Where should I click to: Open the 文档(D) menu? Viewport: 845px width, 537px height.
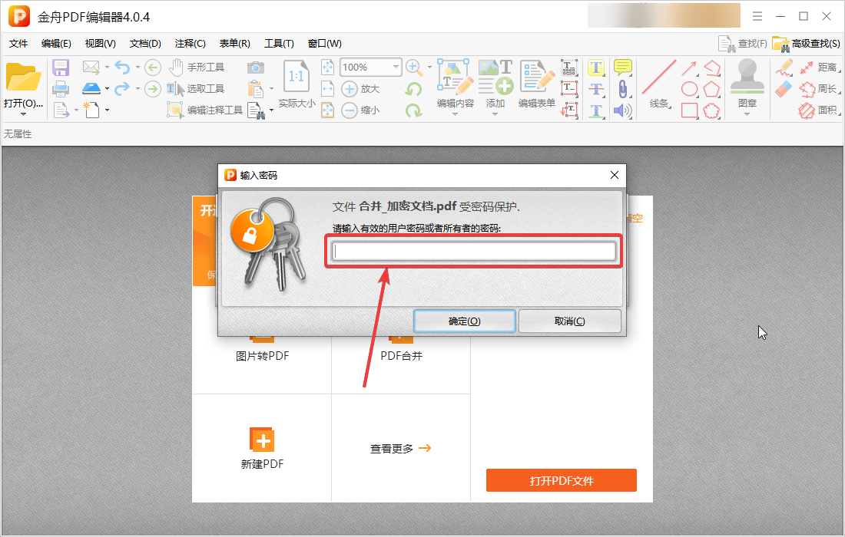pyautogui.click(x=145, y=44)
